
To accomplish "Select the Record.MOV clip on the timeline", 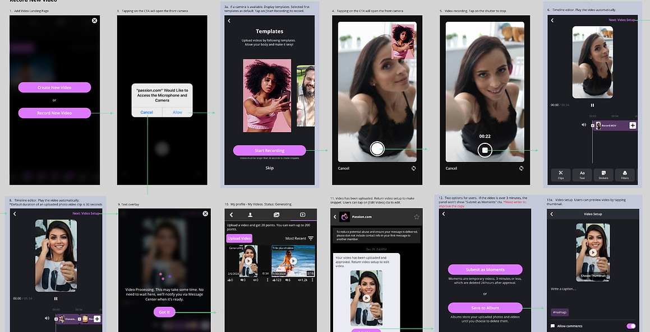I will (611, 125).
